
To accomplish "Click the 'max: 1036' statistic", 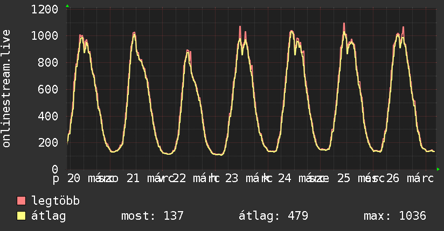I will click(395, 216).
